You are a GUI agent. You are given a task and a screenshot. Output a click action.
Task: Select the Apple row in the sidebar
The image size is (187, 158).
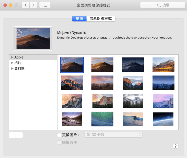[x=33, y=57]
